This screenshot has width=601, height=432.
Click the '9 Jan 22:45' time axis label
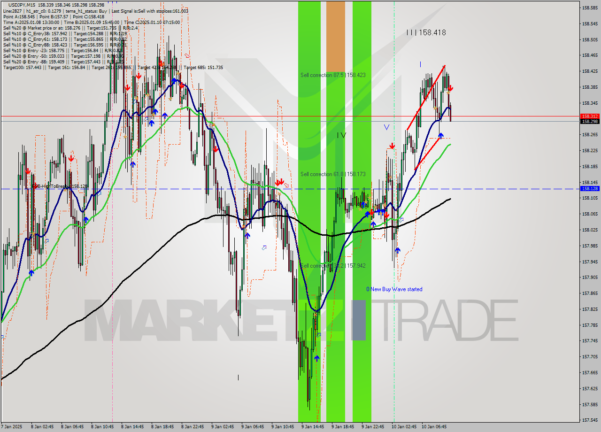pyautogui.click(x=374, y=427)
